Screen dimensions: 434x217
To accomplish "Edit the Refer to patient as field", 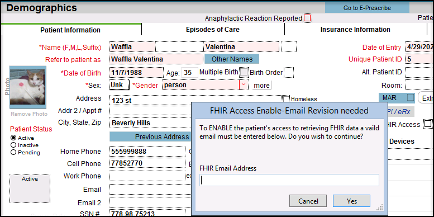I will [x=156, y=59].
